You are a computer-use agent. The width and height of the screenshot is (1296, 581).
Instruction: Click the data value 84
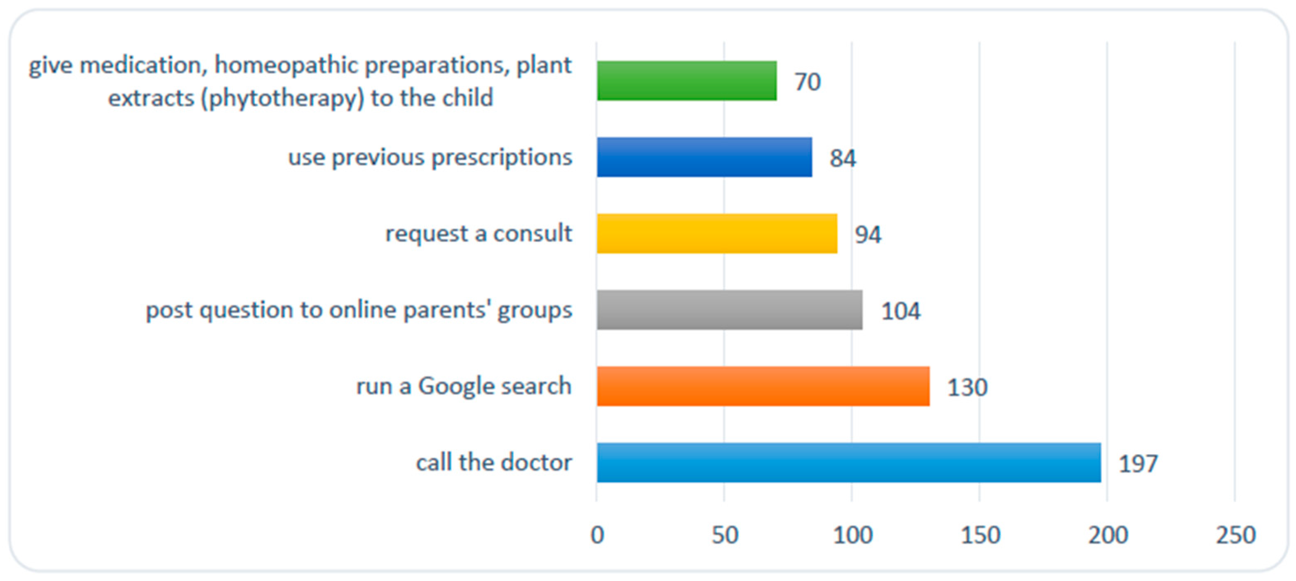(x=842, y=158)
